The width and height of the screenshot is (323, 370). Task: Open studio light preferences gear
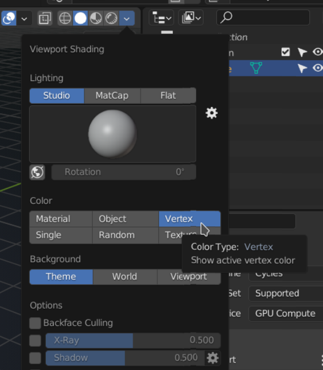[x=212, y=113]
